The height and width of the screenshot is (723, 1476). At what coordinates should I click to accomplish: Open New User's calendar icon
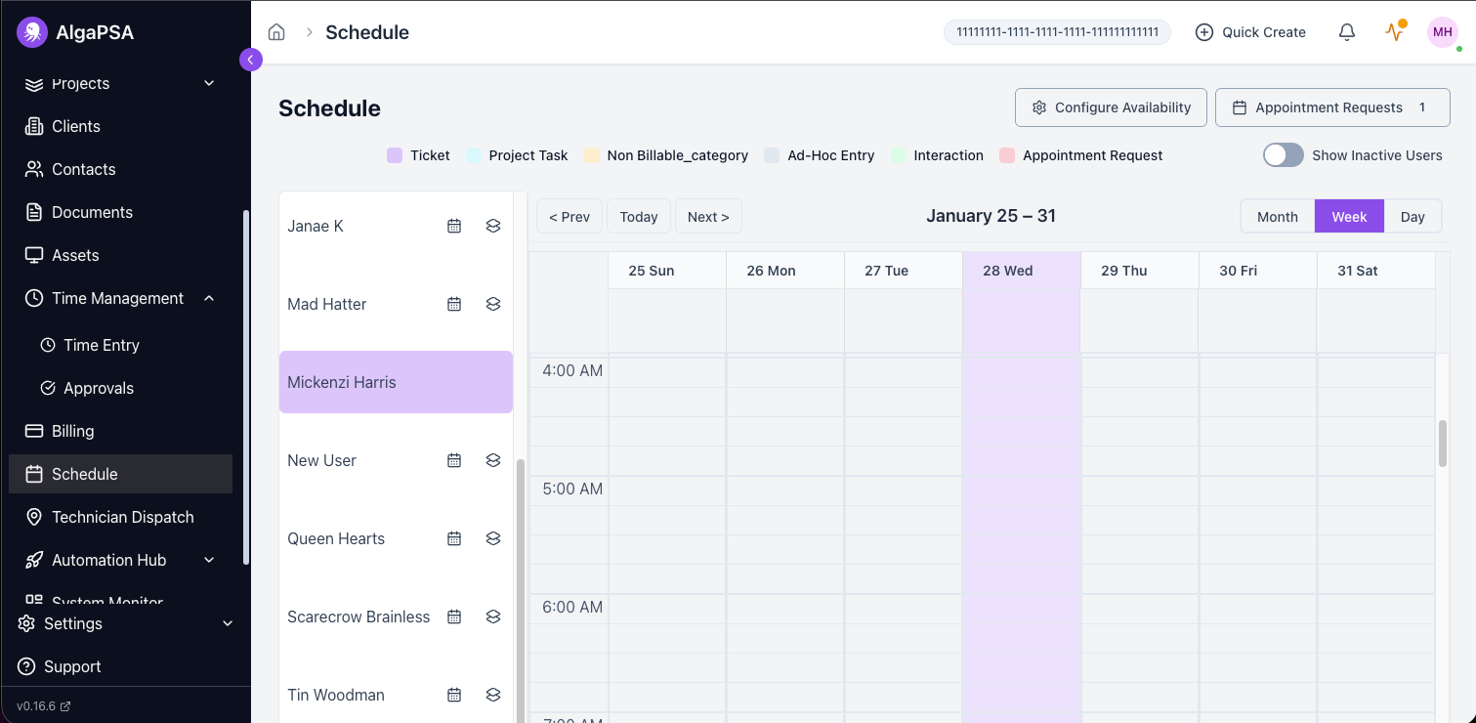[454, 460]
